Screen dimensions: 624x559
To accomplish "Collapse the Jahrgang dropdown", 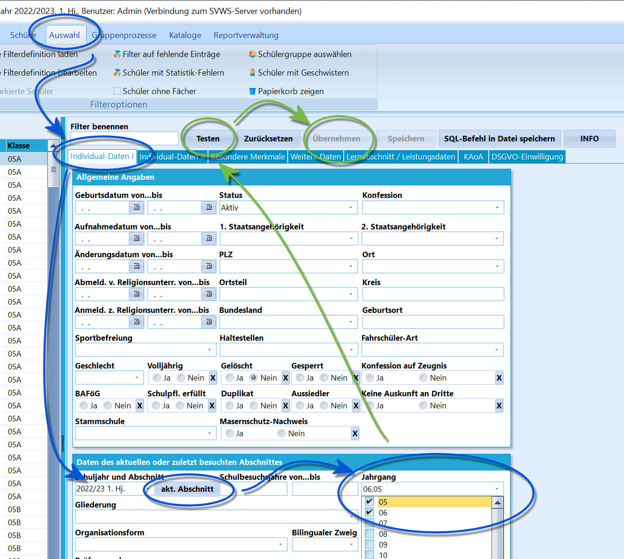I will 497,489.
